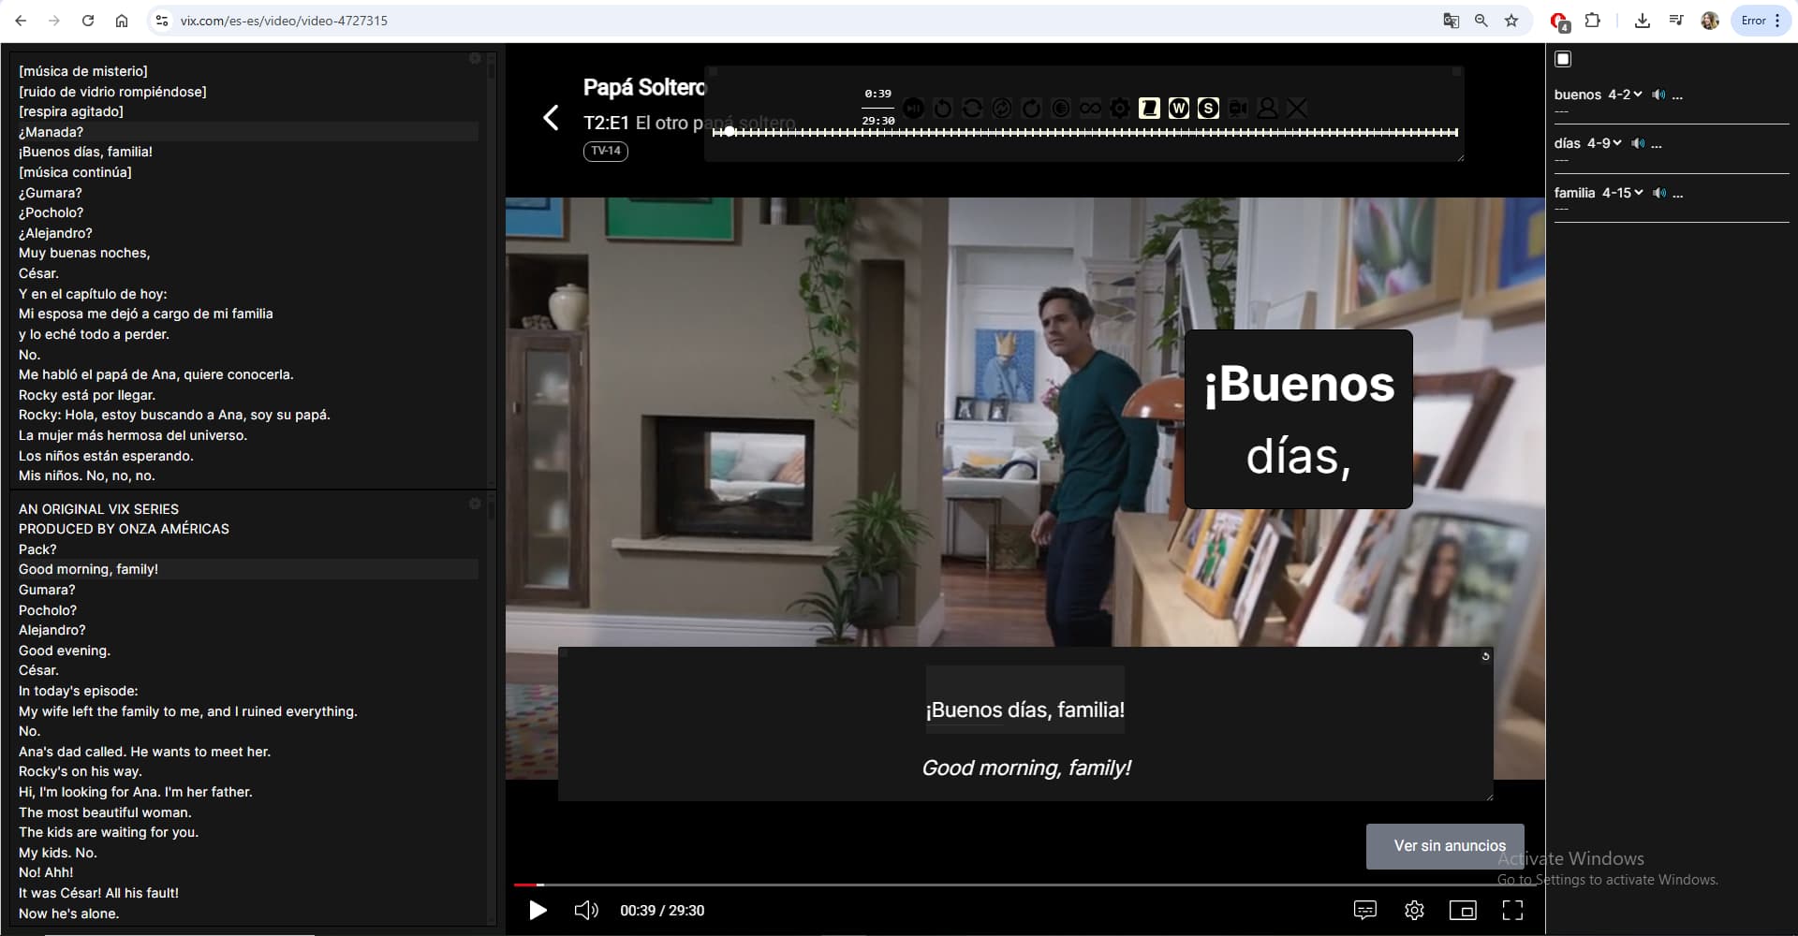Click the red video progress bar
The height and width of the screenshot is (936, 1798).
pos(526,885)
